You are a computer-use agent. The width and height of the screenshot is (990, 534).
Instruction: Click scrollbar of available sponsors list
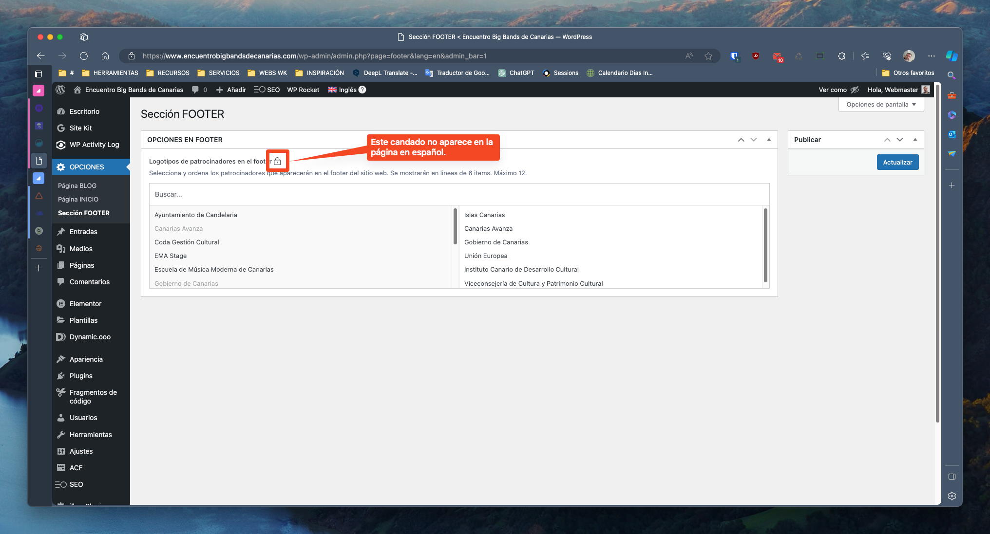(455, 226)
